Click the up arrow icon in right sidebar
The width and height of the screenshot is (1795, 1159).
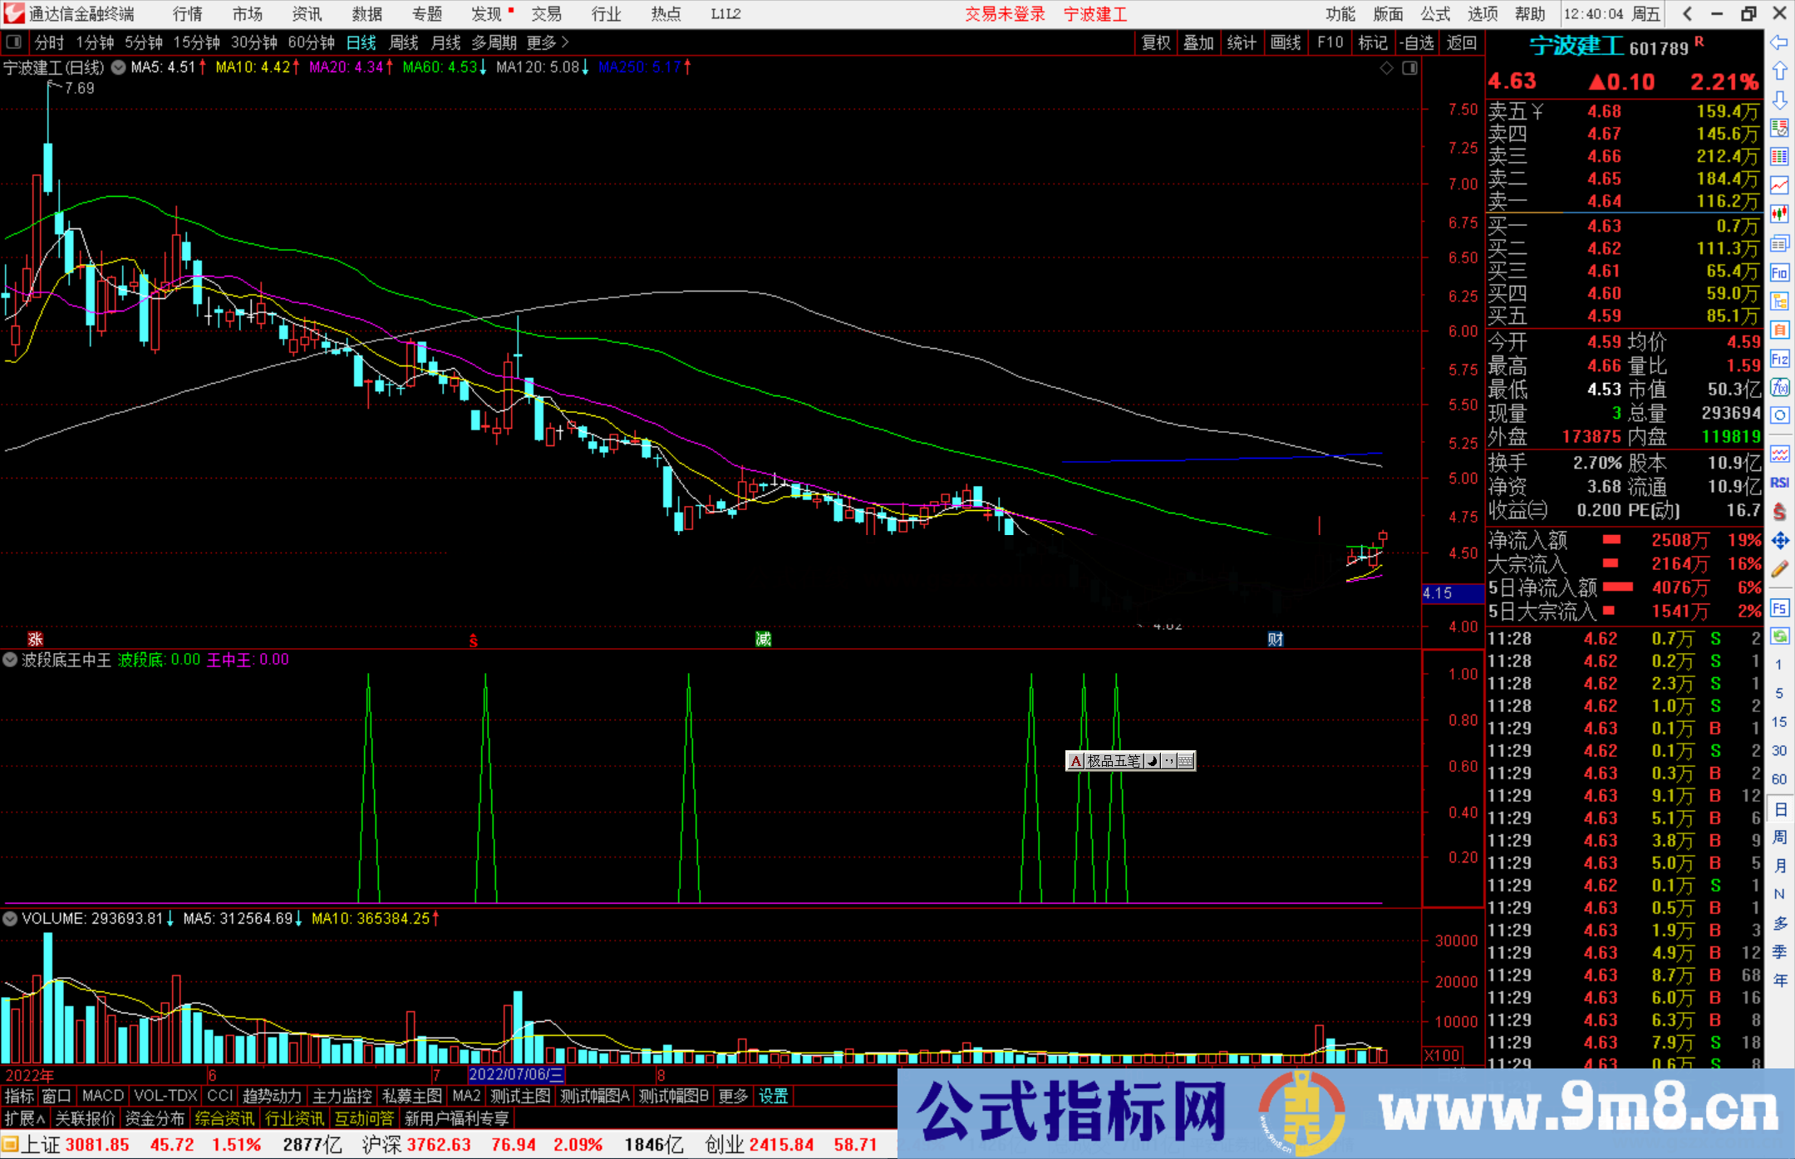tap(1779, 71)
